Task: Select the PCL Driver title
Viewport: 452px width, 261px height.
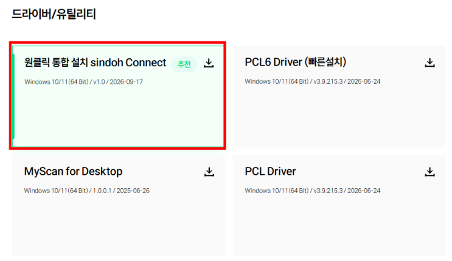Action: click(270, 172)
